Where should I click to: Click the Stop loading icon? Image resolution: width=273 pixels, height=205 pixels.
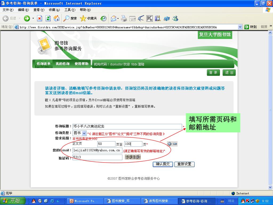point(39,18)
